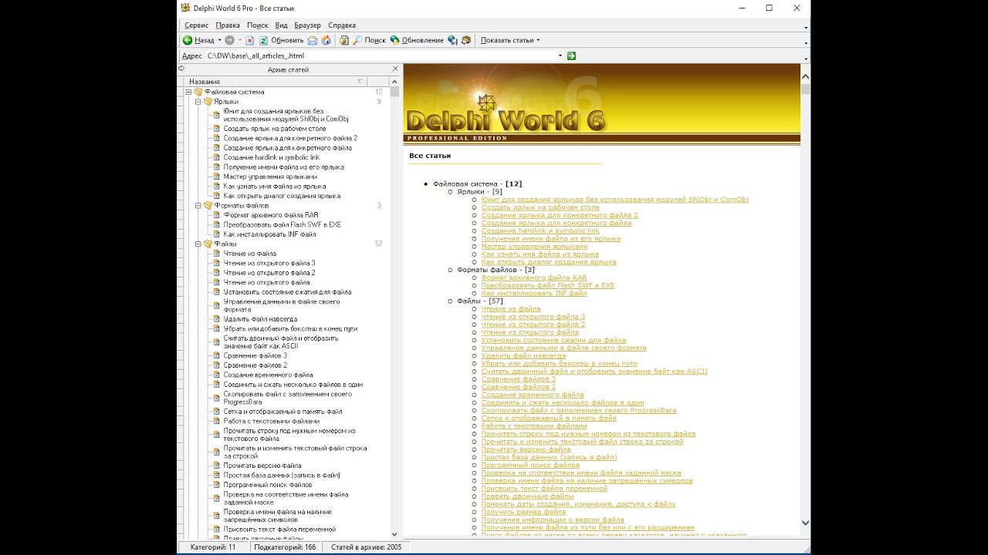Click the Форматы файлов folder icon
The height and width of the screenshot is (555, 988).
208,205
